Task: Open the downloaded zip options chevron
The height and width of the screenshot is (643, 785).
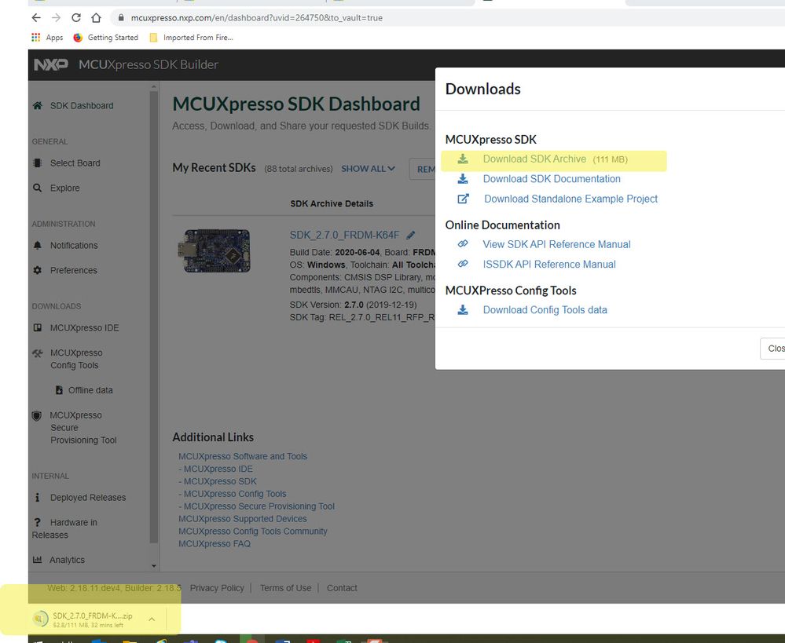Action: tap(152, 619)
